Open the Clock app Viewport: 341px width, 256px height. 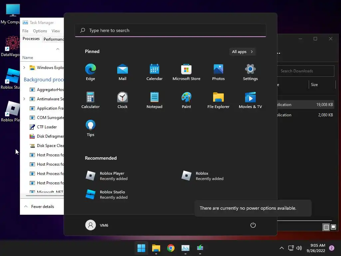123,100
